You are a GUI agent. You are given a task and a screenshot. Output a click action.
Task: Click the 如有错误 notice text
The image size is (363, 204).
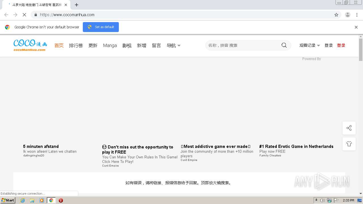[179, 183]
